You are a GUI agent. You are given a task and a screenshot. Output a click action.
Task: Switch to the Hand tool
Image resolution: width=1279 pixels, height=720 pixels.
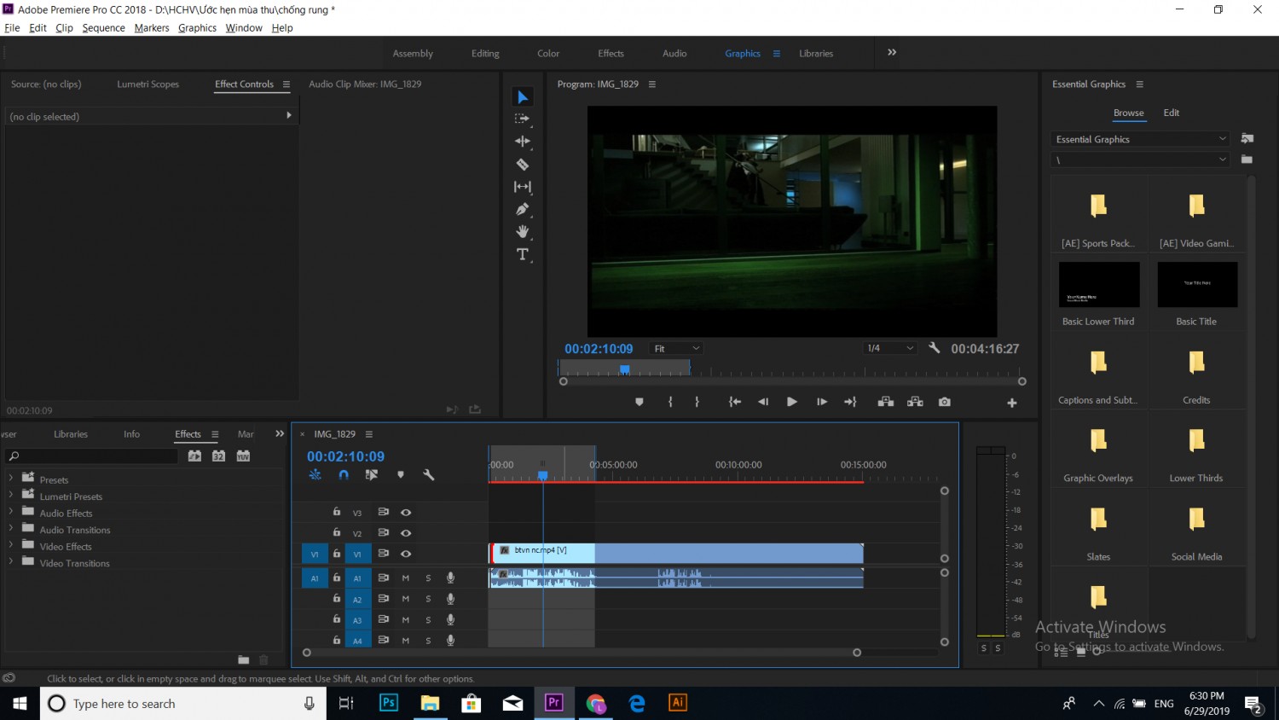coord(523,231)
